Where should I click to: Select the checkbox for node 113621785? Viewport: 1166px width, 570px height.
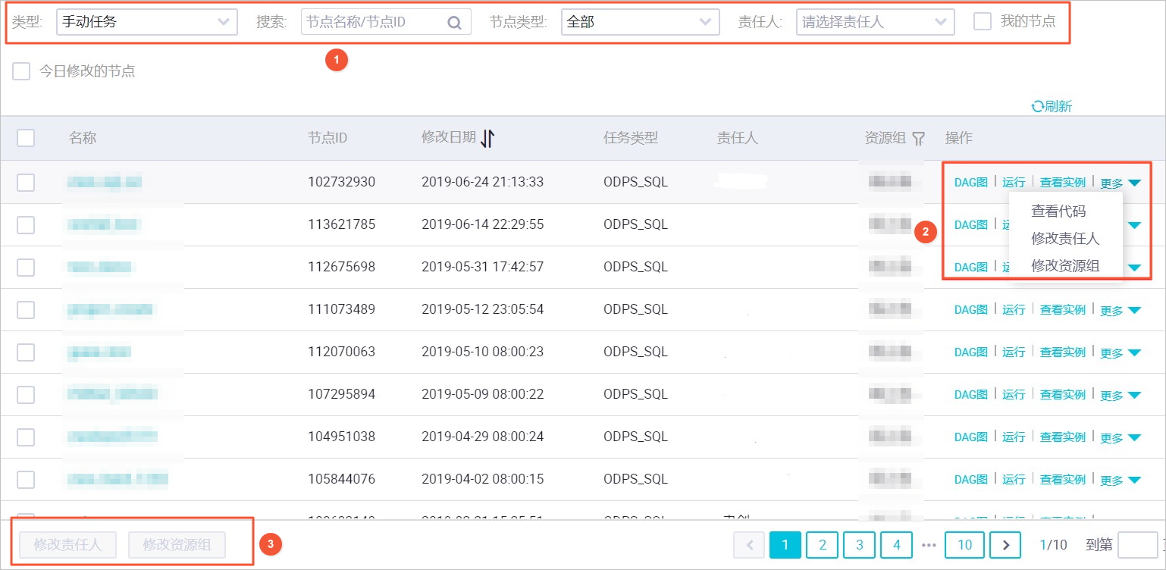tap(26, 224)
